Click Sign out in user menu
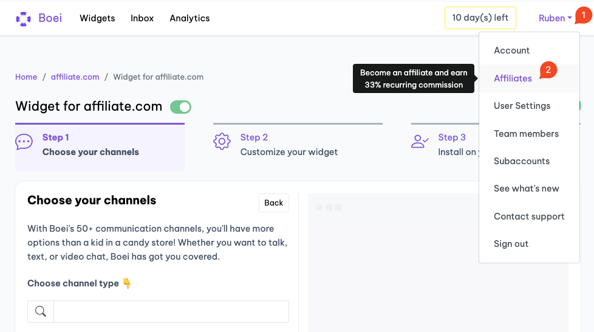 [x=511, y=244]
